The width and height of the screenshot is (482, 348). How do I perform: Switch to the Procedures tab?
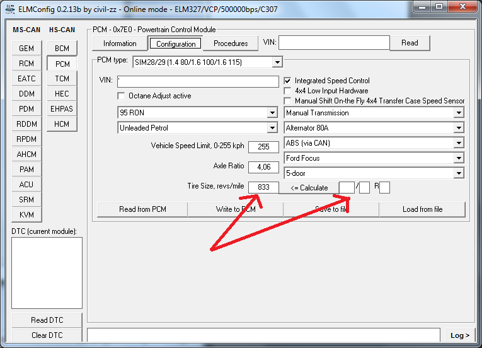point(231,43)
